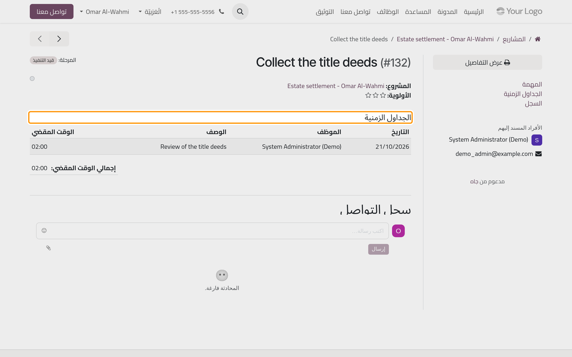Click الوقت المقضي column header

tap(53, 132)
